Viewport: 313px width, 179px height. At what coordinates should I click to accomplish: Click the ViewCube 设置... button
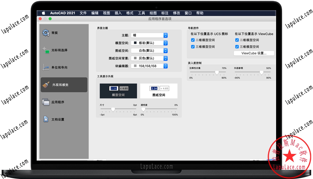coord(254,53)
